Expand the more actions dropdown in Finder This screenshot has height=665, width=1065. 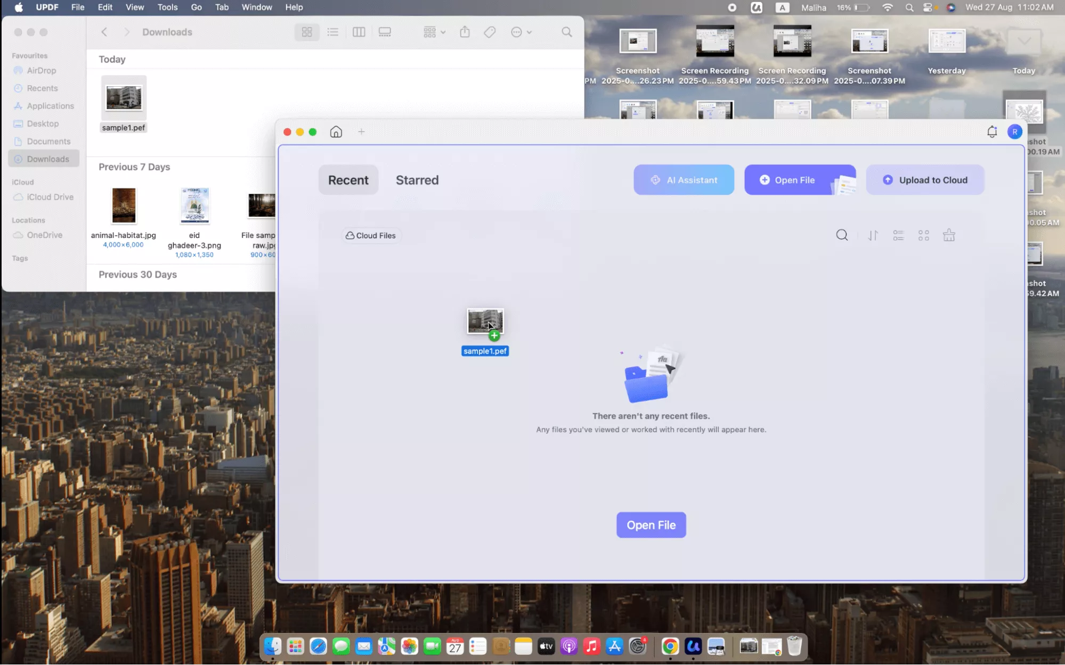tap(521, 32)
